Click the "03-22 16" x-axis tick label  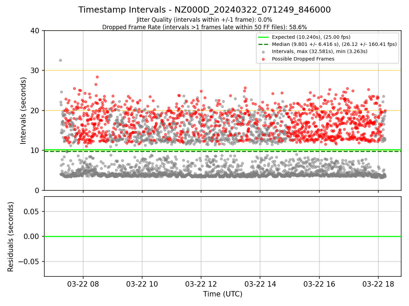[319, 284]
